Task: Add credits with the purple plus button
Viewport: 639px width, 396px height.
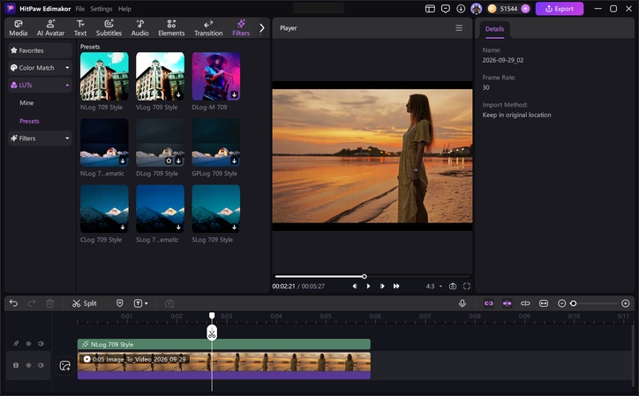Action: pos(526,9)
